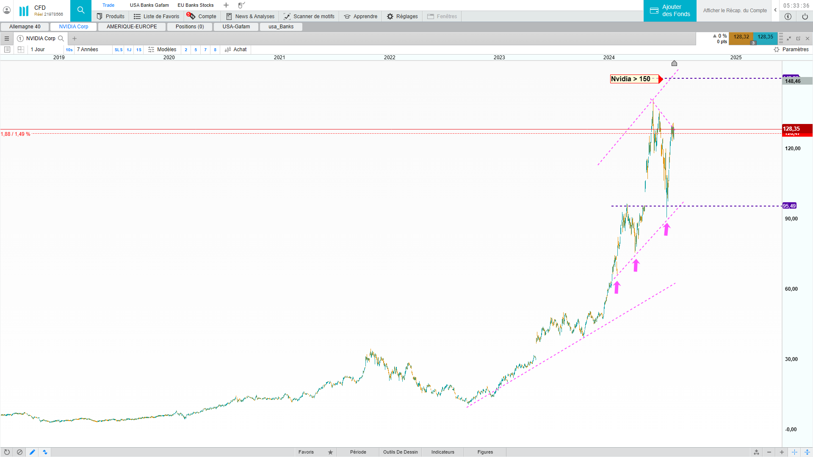Toggle crosshair cursor mode at bottom-right
Image resolution: width=813 pixels, height=457 pixels.
click(794, 452)
